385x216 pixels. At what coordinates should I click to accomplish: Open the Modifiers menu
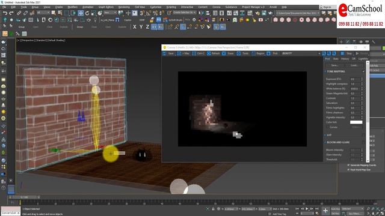point(72,7)
